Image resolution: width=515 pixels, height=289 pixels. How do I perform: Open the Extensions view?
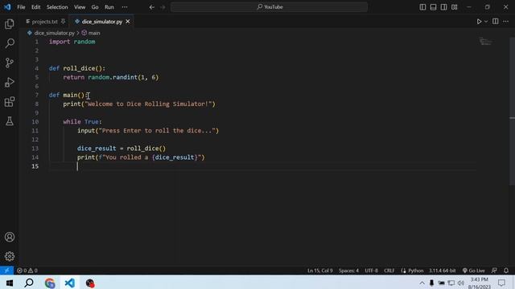pyautogui.click(x=10, y=102)
